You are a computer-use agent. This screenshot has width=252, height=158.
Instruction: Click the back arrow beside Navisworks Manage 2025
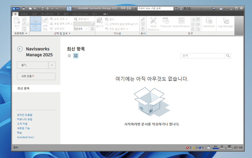click(20, 49)
